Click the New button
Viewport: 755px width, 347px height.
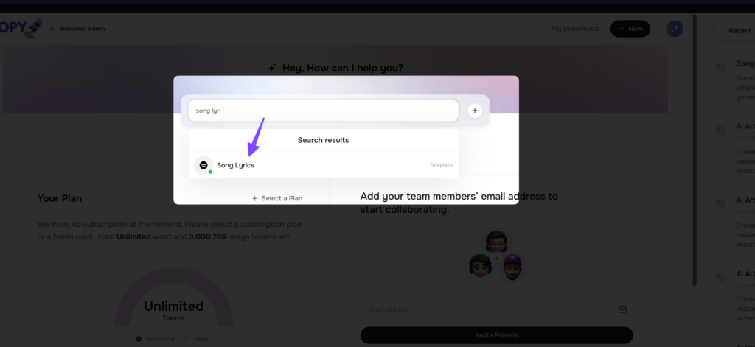click(x=630, y=29)
